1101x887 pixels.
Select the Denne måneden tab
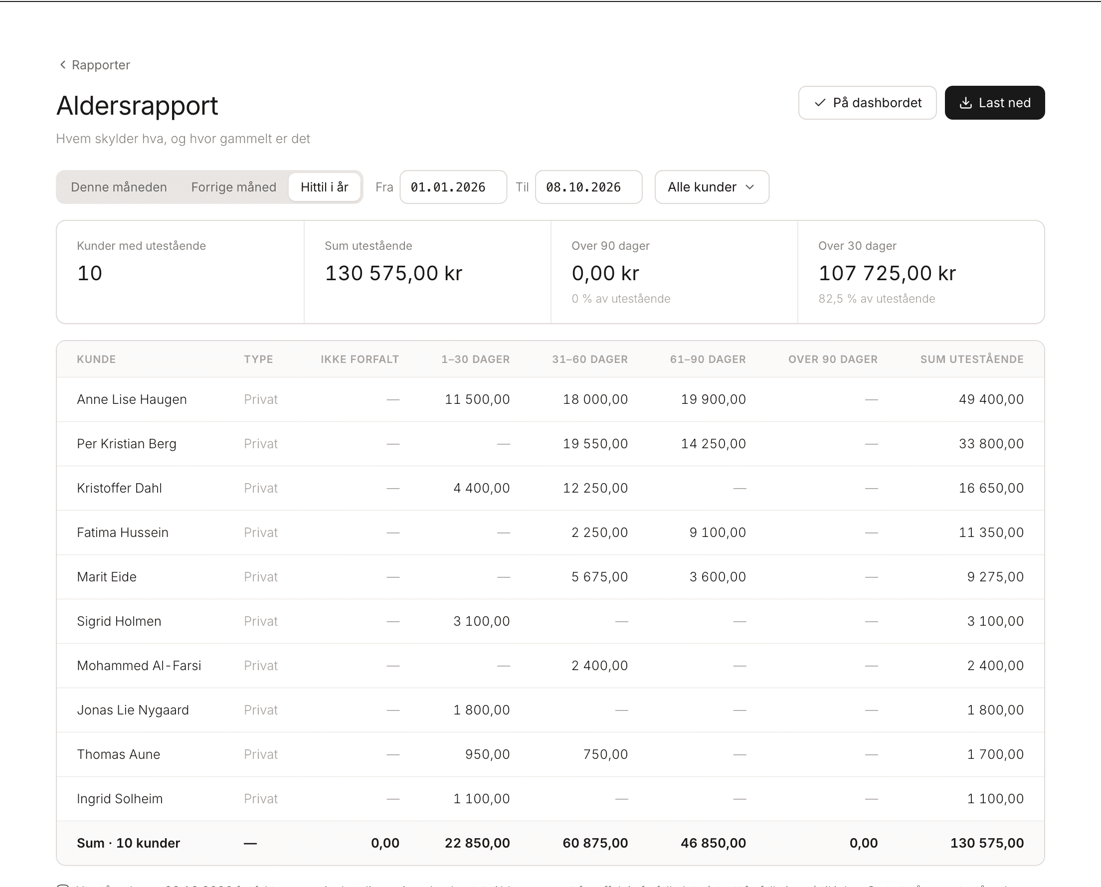click(x=119, y=187)
